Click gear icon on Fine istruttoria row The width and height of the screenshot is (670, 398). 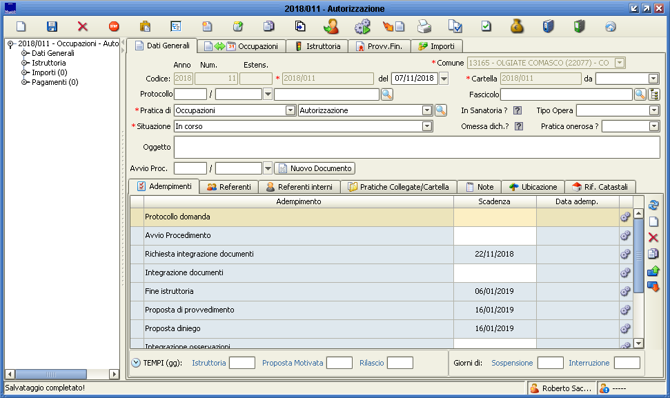coord(625,291)
